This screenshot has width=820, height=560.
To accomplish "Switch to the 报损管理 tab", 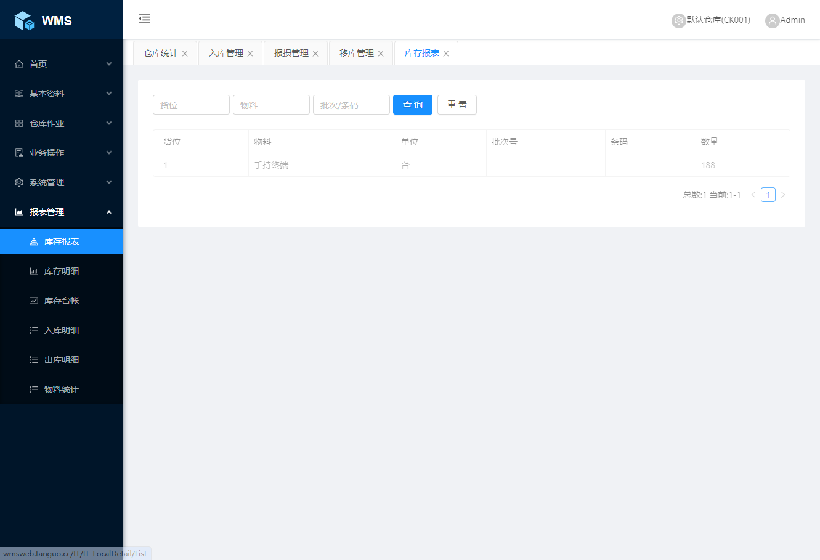I will click(x=291, y=53).
